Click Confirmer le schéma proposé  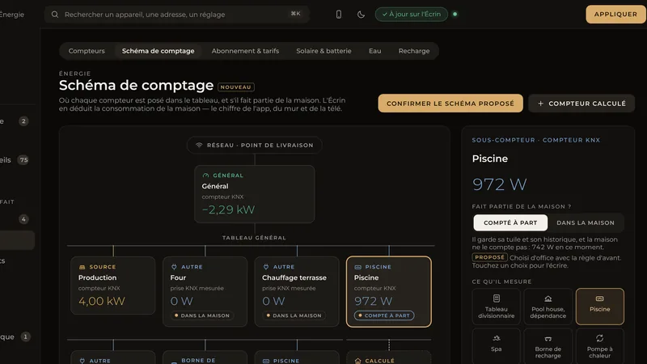point(450,104)
